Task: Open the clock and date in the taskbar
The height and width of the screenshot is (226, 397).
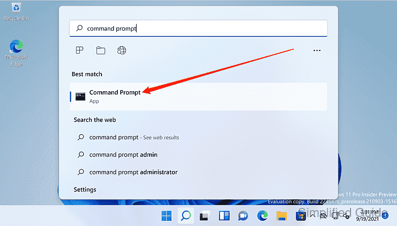Action: (368, 215)
